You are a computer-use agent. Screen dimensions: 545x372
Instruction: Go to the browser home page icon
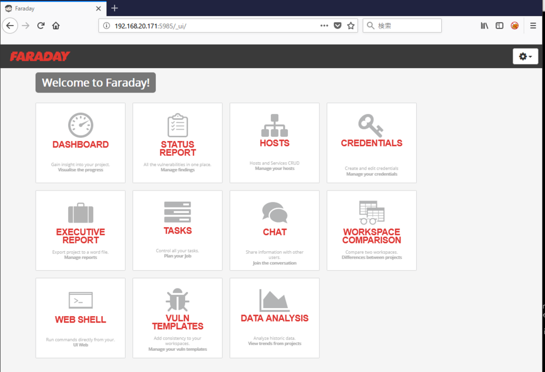(55, 26)
